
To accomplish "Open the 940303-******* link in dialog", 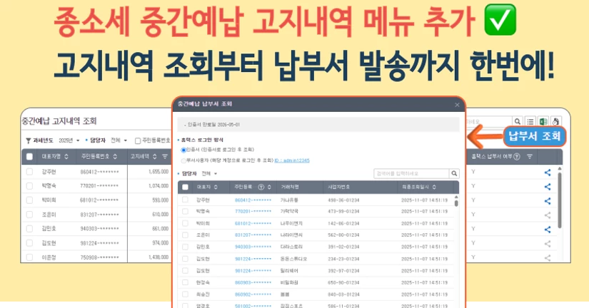I will [253, 247].
